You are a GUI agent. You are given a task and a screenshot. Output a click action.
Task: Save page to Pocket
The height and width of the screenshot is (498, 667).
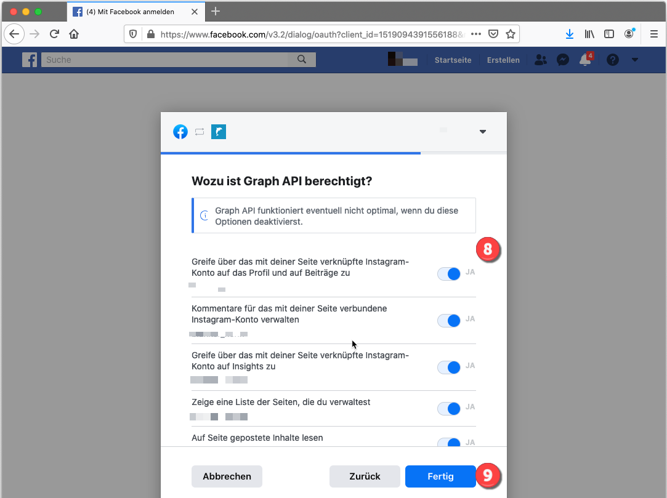coord(493,34)
